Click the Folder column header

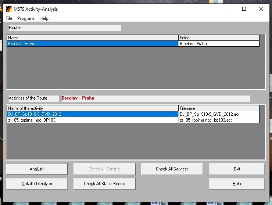[219, 38]
